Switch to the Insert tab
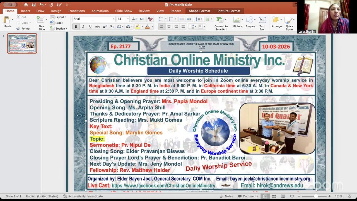Image resolution: width=357 pixels, height=201 pixels. point(25,11)
